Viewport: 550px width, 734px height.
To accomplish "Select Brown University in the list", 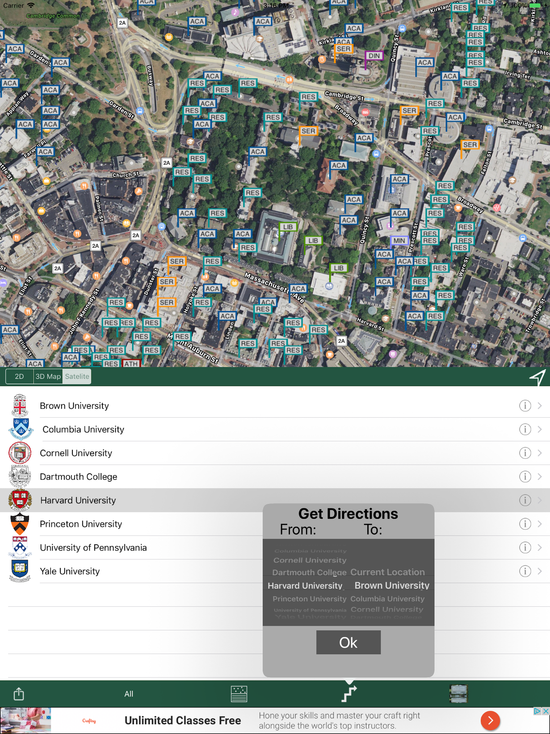I will [275, 405].
